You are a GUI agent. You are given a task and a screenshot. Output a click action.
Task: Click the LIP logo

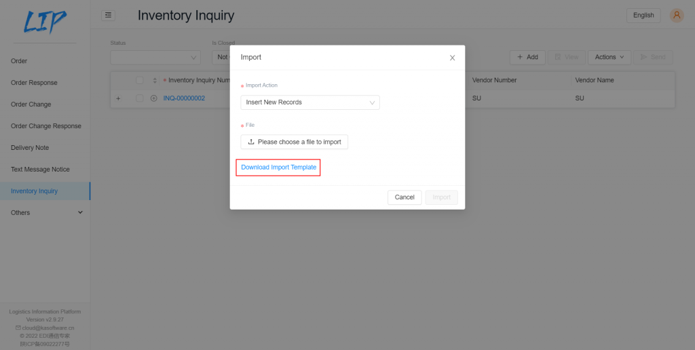click(x=45, y=22)
